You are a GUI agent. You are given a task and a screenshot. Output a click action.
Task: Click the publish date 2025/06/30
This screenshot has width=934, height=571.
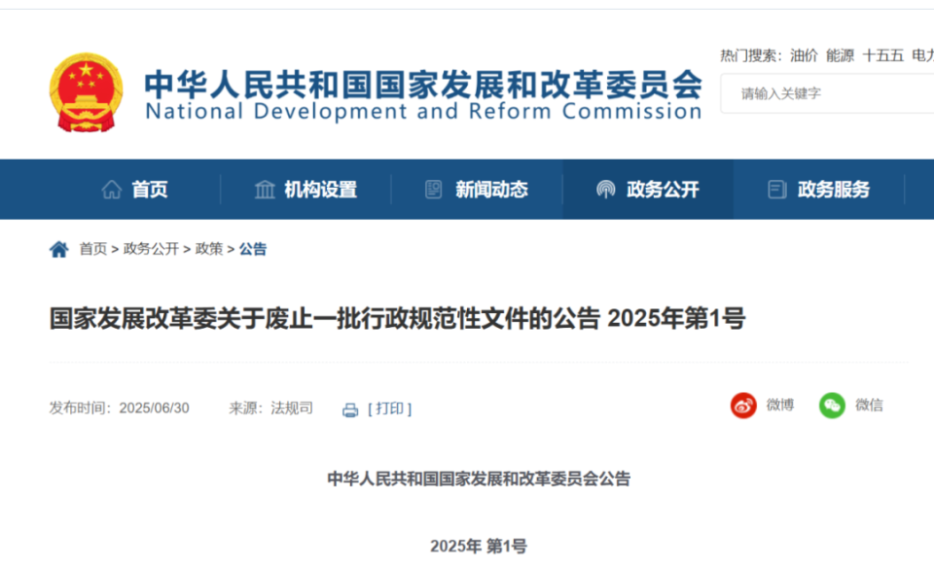(x=155, y=409)
